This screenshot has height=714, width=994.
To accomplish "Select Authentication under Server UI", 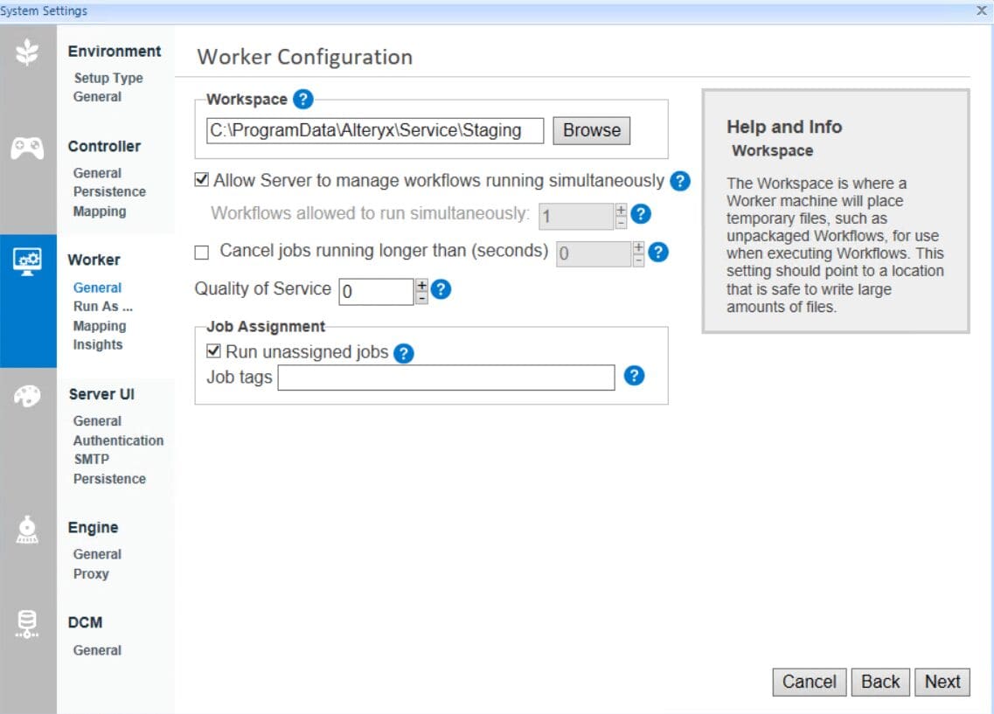I will (x=117, y=440).
